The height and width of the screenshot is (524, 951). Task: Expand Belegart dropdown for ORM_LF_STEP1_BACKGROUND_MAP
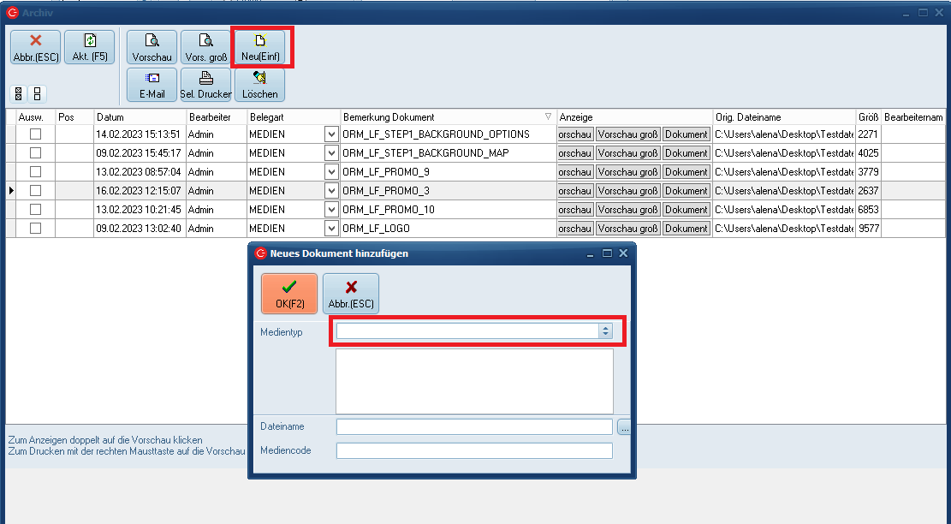click(331, 153)
